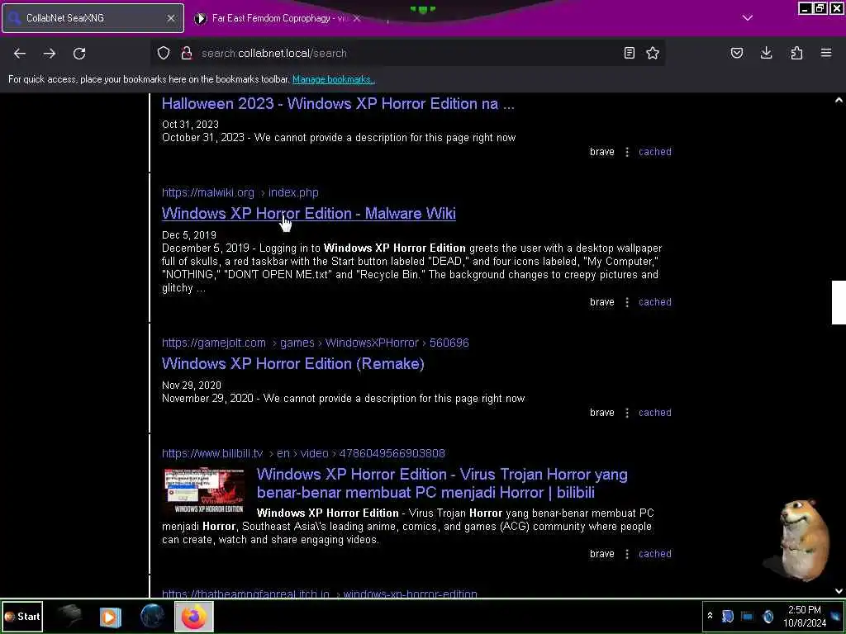846x634 pixels.
Task: Click the monitor system tray icon
Action: 747,616
